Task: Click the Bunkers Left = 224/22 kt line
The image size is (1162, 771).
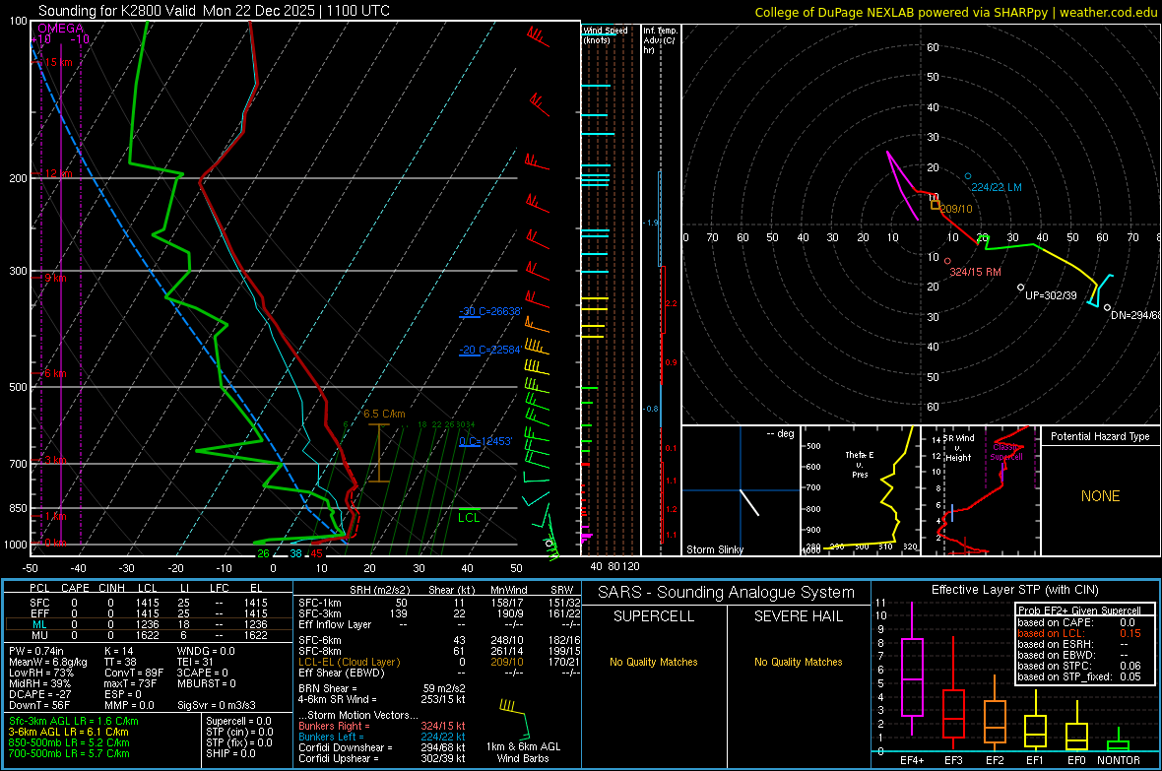Action: point(382,737)
